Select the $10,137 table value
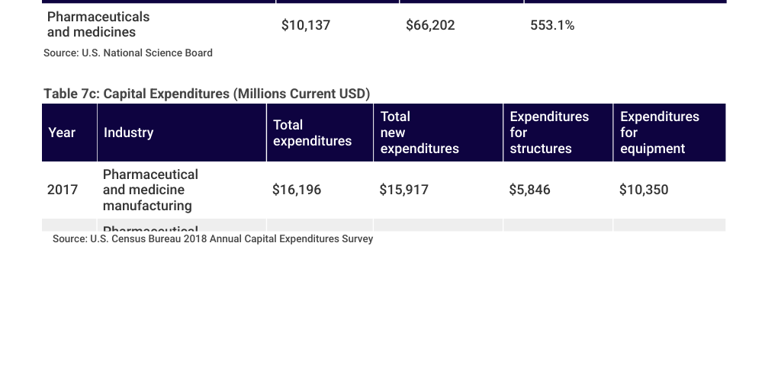Screen dimensions: 781x390 tap(306, 25)
